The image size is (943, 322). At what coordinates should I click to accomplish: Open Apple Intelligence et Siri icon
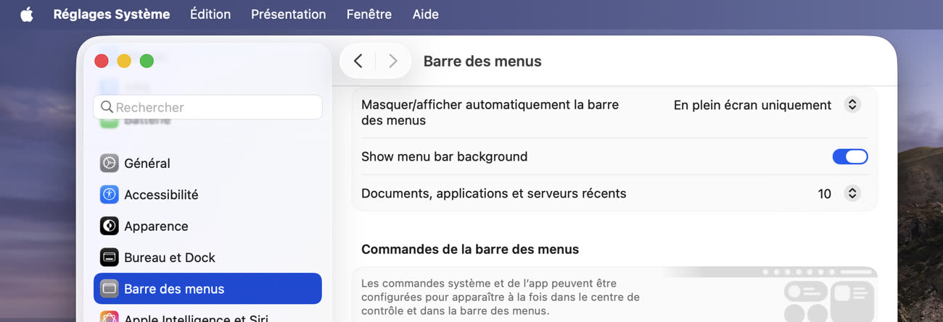coord(110,317)
